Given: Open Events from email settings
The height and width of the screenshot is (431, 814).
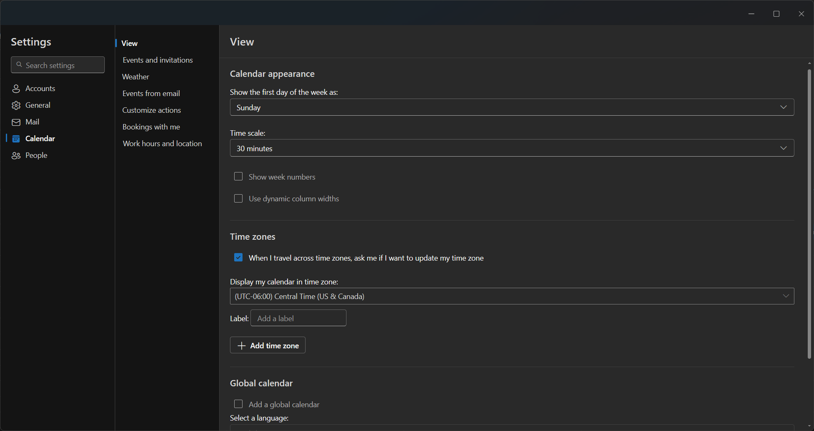Looking at the screenshot, I should (x=151, y=94).
